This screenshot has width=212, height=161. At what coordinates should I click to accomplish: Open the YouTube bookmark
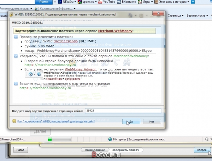tap(108, 2)
